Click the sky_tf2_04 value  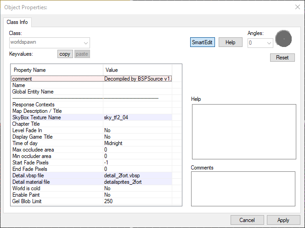tap(116, 117)
